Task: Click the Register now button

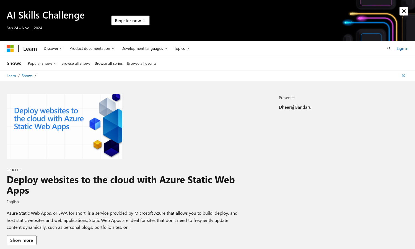Action: [130, 20]
